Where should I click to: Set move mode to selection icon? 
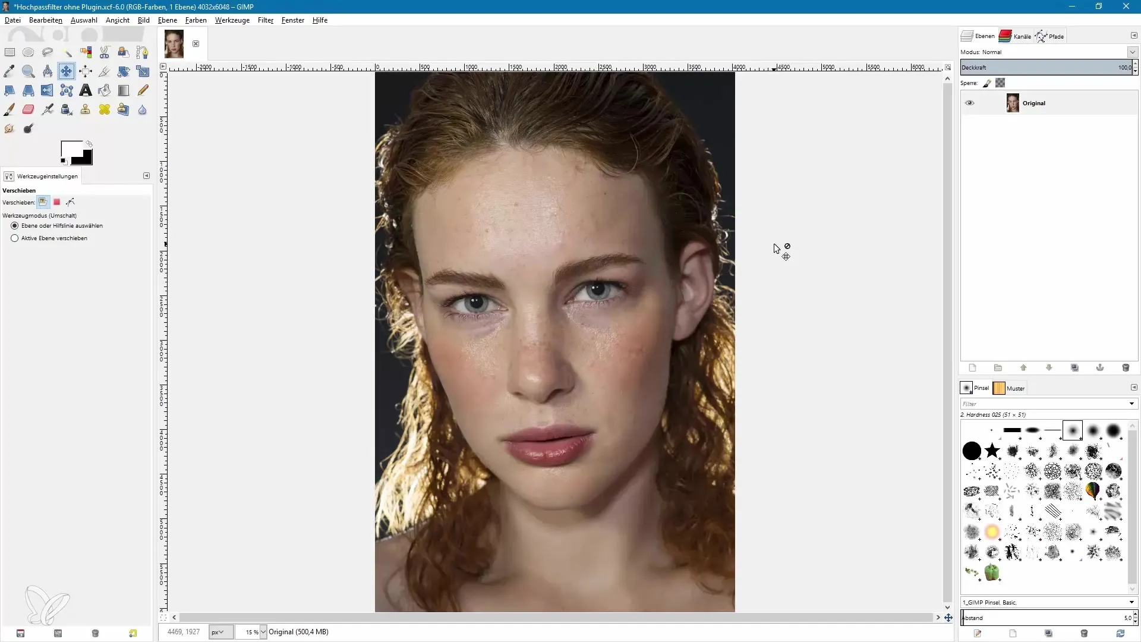coord(57,202)
